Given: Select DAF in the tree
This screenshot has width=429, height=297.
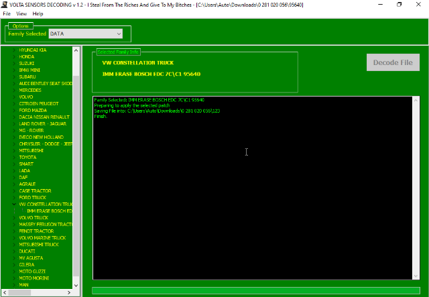Looking at the screenshot, I should point(23,178).
